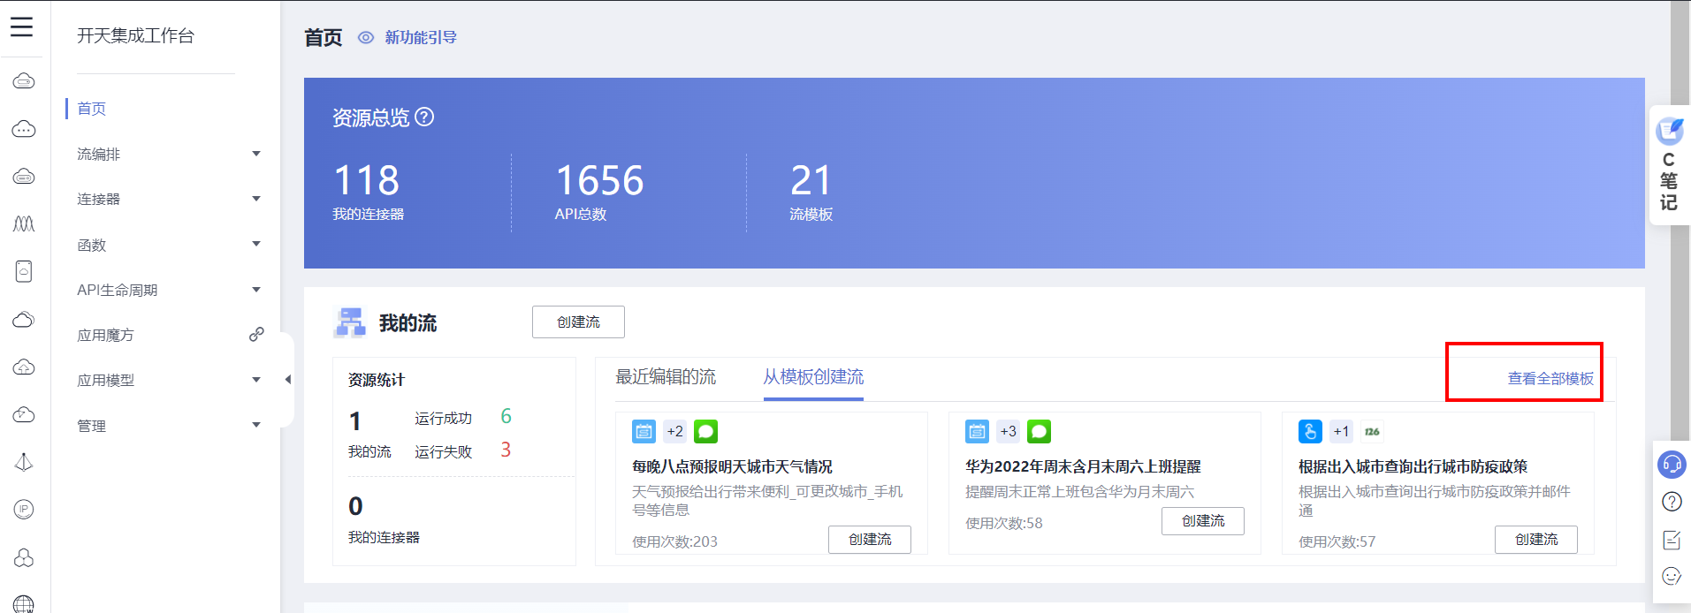Click the smiley face feedback icon
Image resolution: width=1691 pixels, height=613 pixels.
pyautogui.click(x=1672, y=576)
